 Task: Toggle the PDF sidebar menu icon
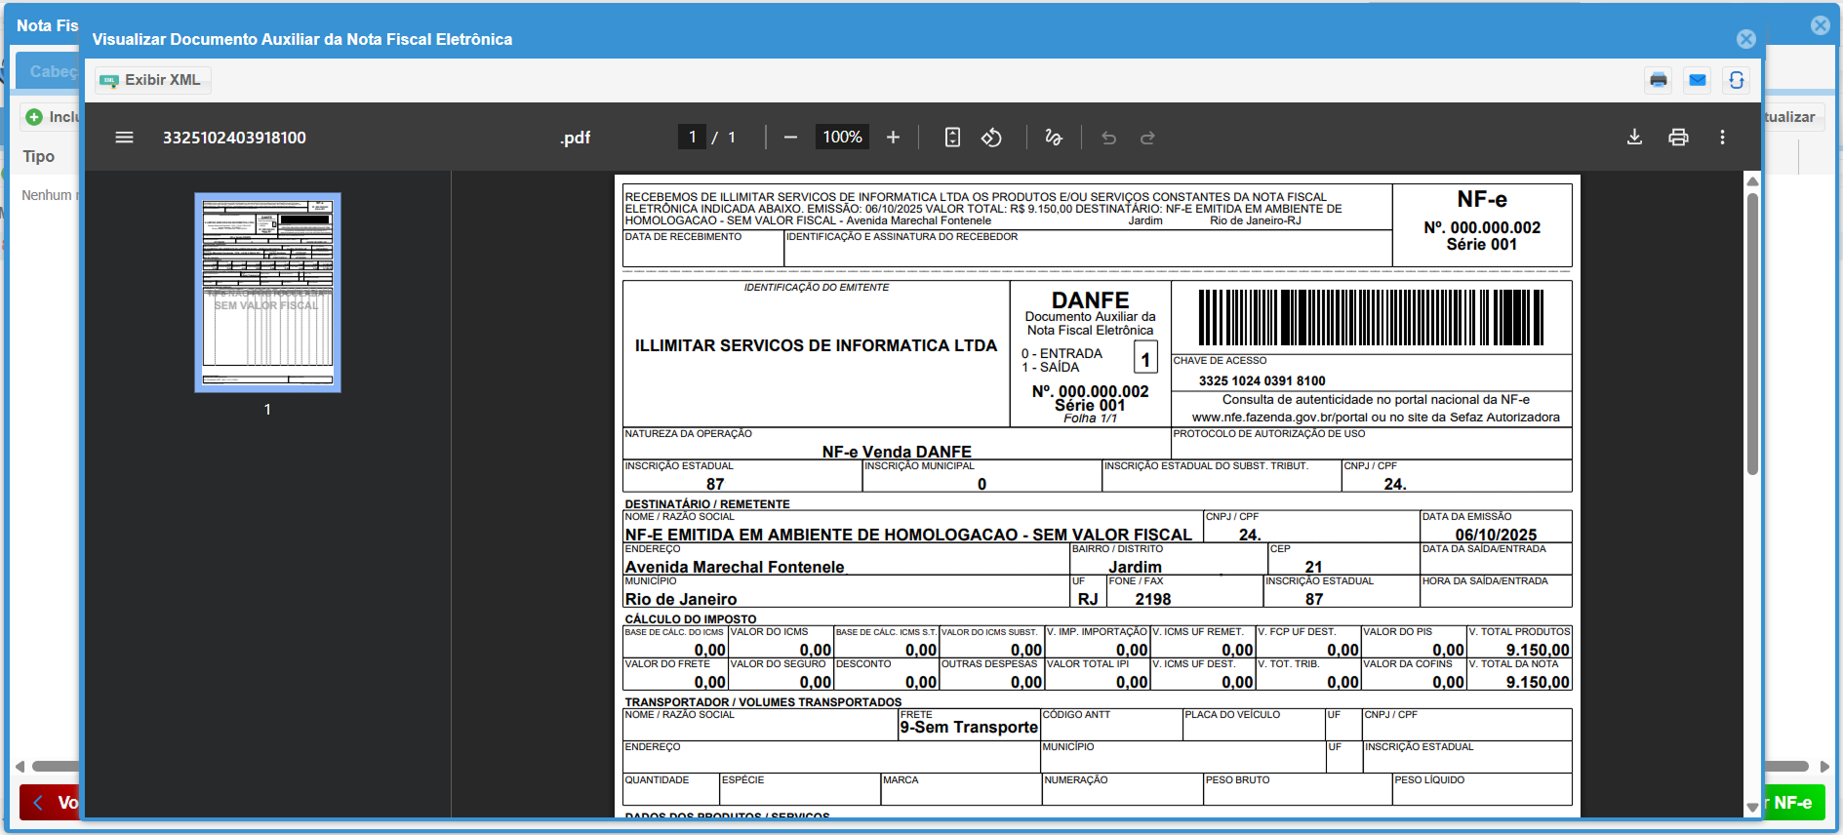pyautogui.click(x=124, y=138)
